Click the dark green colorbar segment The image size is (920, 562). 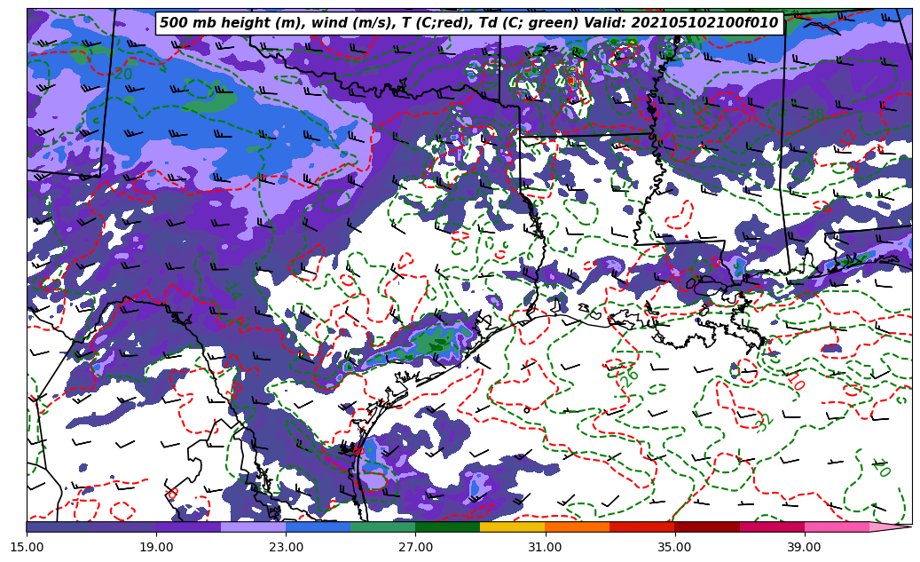coord(447,526)
